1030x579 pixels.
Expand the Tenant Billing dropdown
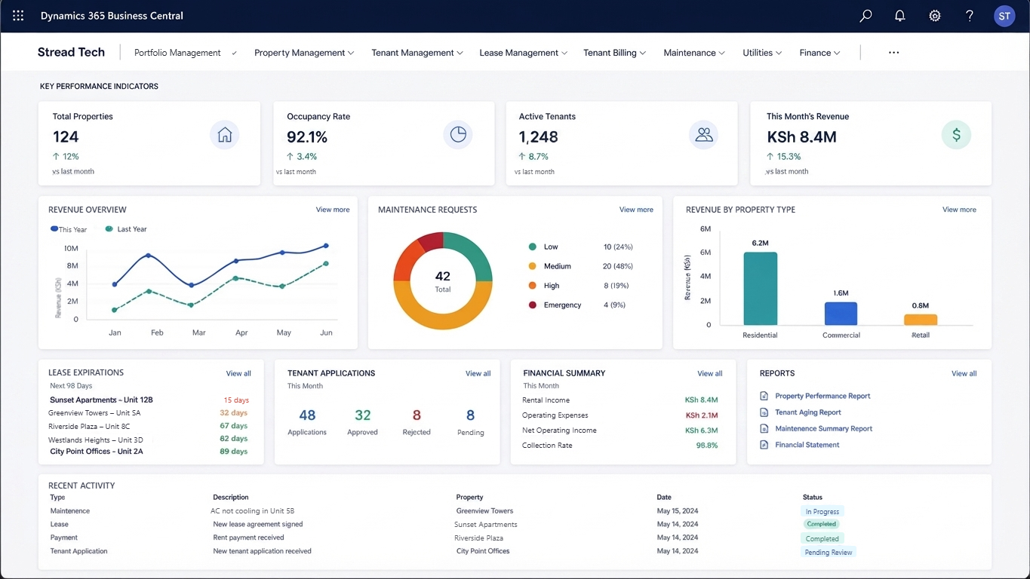tap(615, 53)
